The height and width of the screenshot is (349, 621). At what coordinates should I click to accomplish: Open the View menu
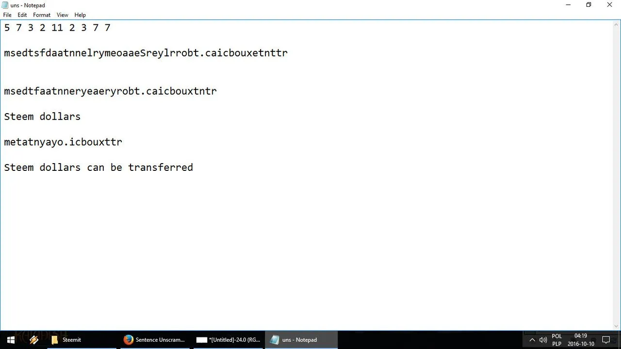tap(63, 15)
